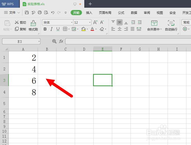Align text to top of cell
Image resolution: width=191 pixels, height=145 pixels.
point(113,22)
